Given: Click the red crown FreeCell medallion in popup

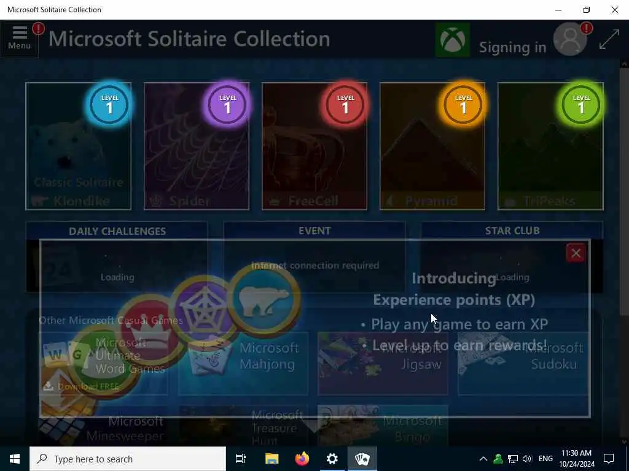Looking at the screenshot, I should (x=149, y=331).
